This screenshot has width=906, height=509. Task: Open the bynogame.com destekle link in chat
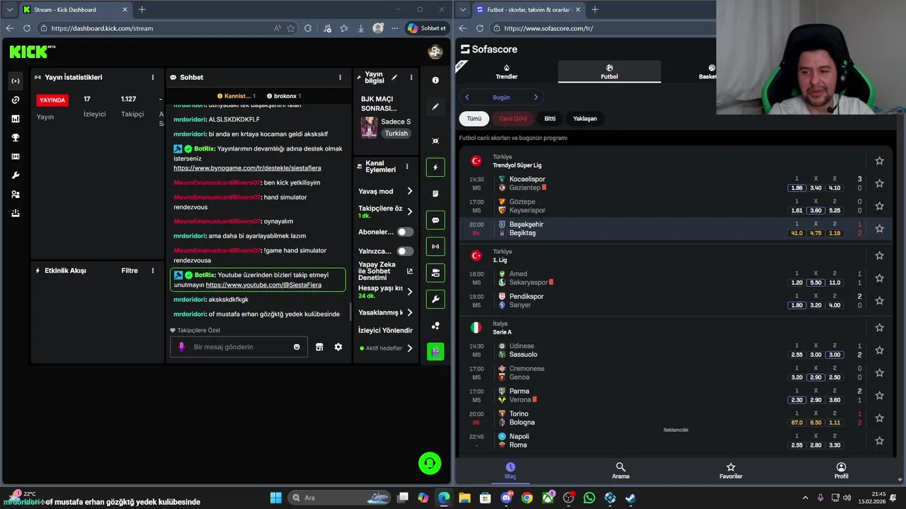[247, 168]
